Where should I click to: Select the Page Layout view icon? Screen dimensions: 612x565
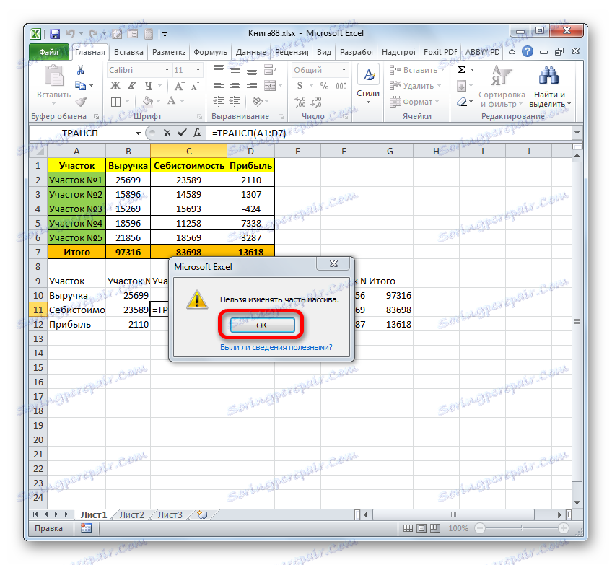click(421, 528)
